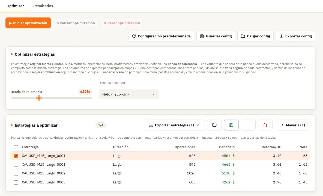The image size is (323, 196).
Task: Switch to the Resultados tab
Action: coord(43,6)
